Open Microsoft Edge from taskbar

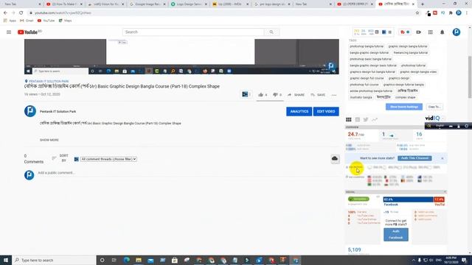126,260
